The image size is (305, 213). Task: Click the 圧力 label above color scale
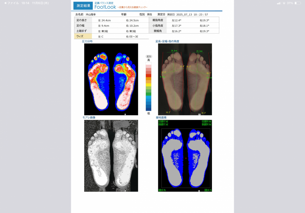tap(148, 56)
